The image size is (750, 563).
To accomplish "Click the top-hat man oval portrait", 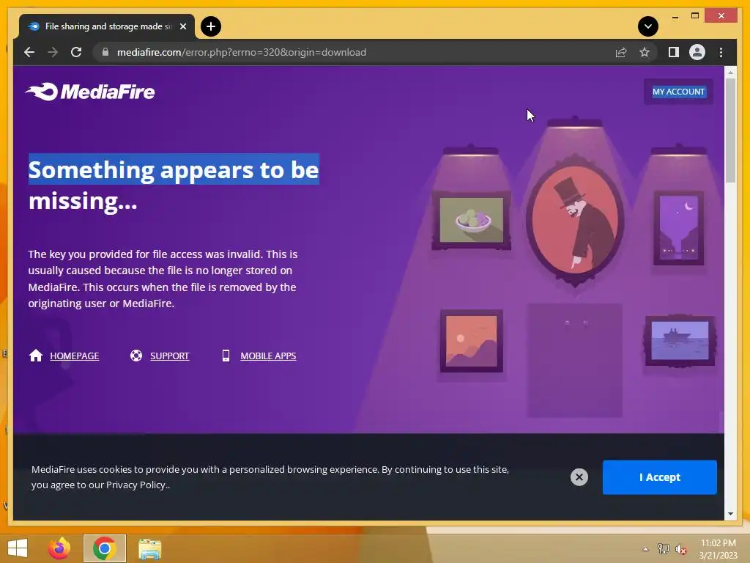I will click(575, 220).
